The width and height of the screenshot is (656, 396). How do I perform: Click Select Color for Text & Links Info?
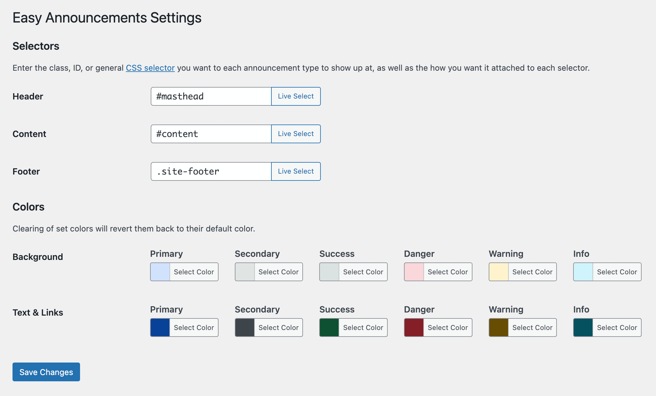coord(617,327)
